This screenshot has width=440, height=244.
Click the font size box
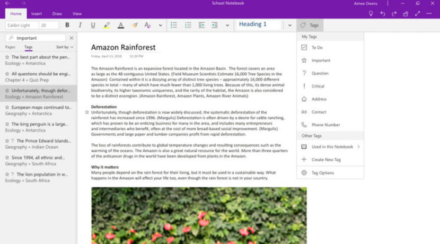point(49,25)
